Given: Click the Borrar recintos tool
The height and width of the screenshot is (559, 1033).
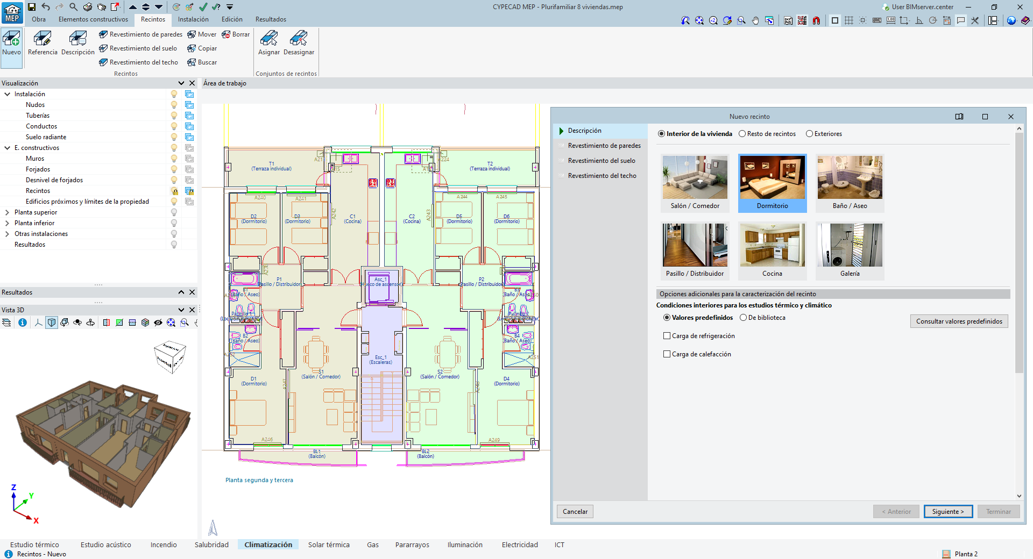Looking at the screenshot, I should click(x=236, y=34).
